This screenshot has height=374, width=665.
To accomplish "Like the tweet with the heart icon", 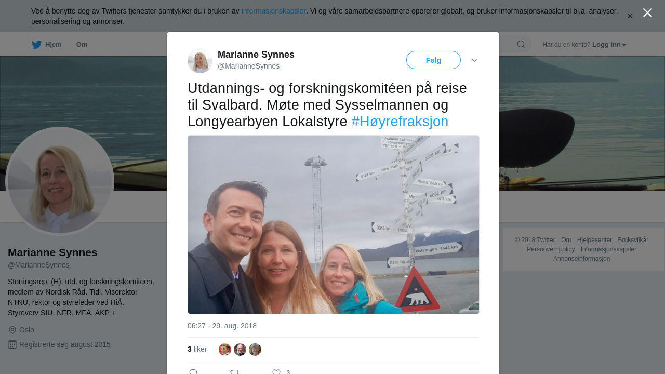I will pyautogui.click(x=276, y=372).
